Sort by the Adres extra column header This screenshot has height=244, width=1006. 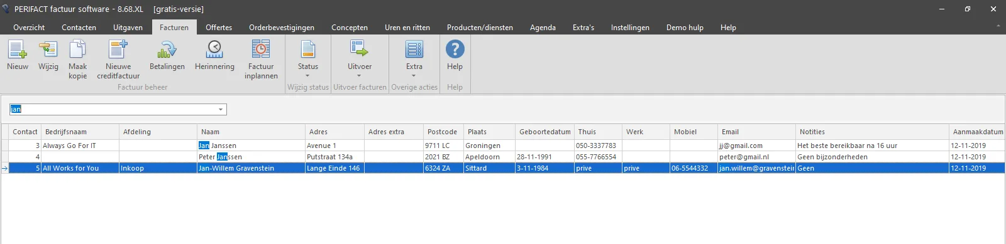394,132
